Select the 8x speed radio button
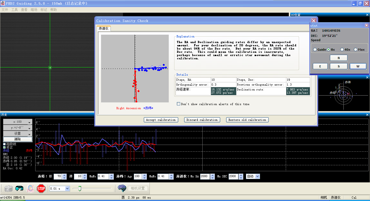Screen dimensions: 370x201 [329, 50]
